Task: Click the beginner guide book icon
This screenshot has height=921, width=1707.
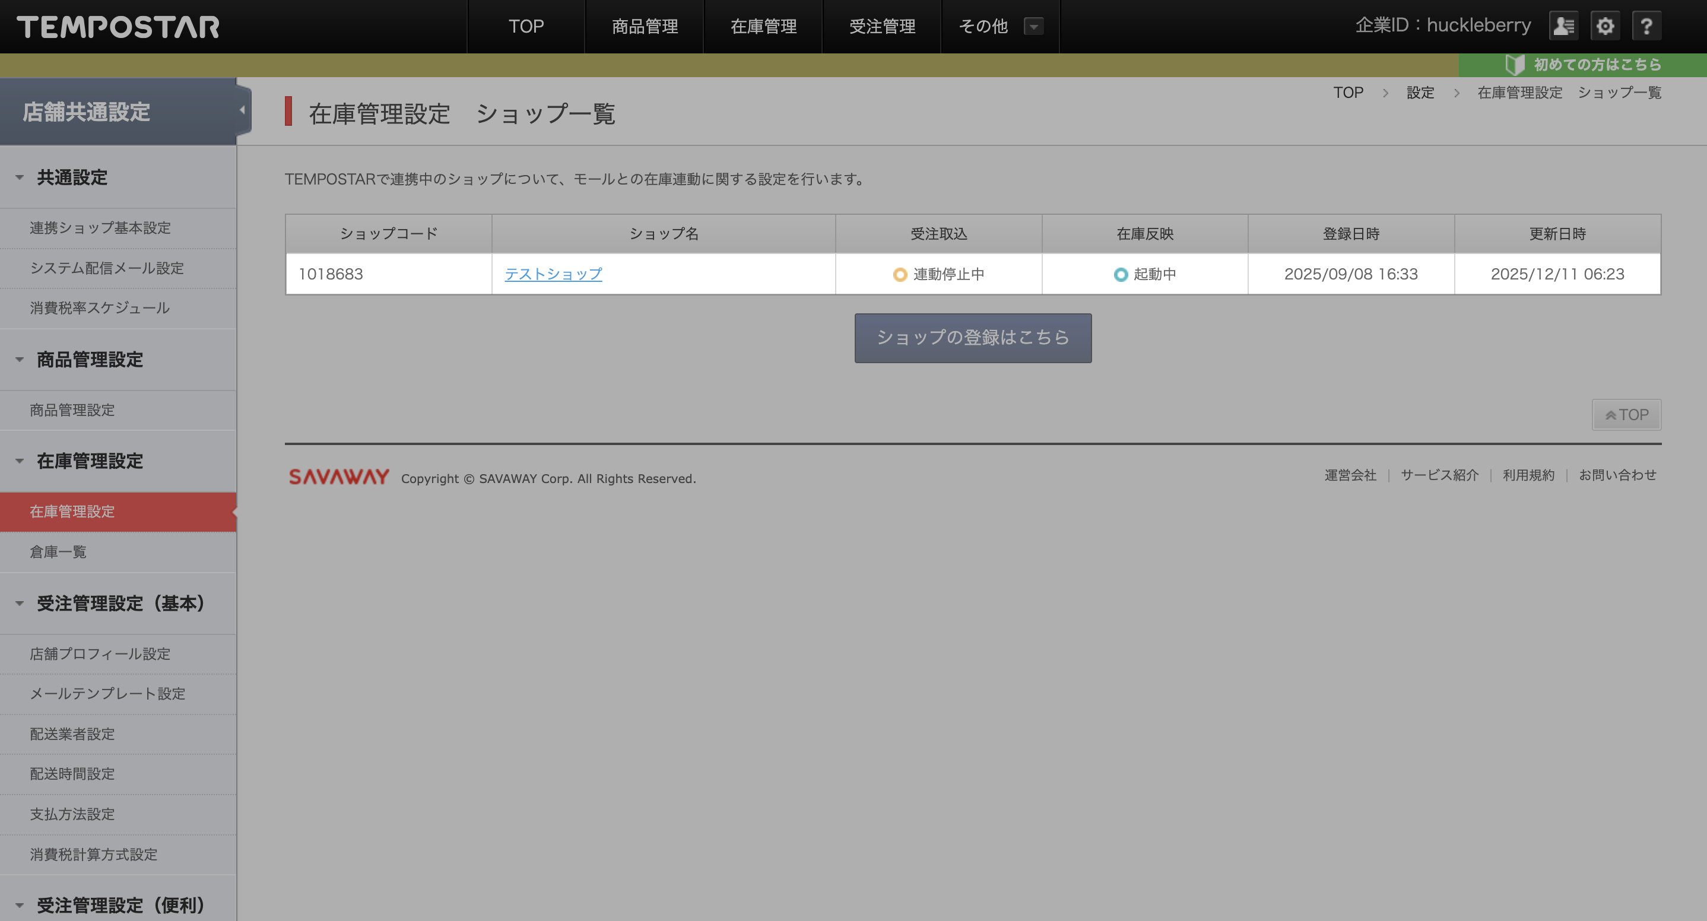Action: (x=1515, y=65)
